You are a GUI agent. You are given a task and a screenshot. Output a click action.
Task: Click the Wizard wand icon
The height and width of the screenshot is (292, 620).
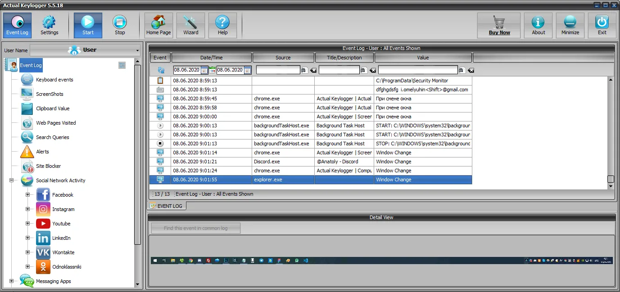coord(190,25)
